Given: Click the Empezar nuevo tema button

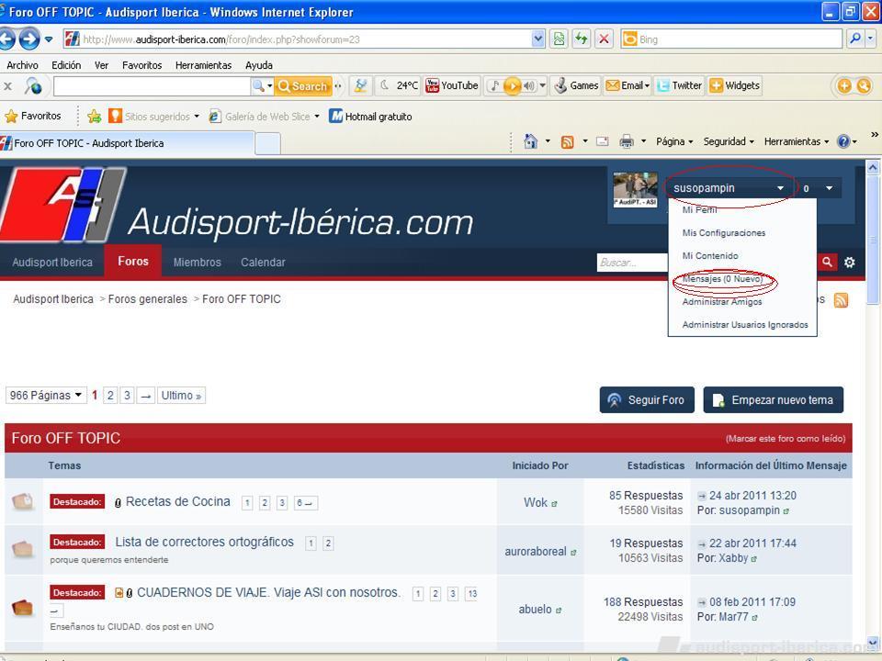Looking at the screenshot, I should (773, 399).
